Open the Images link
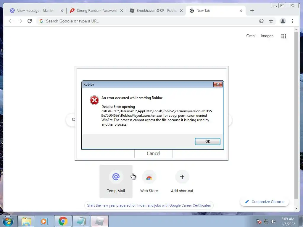Viewport: 303px width, 227px height. point(267,36)
